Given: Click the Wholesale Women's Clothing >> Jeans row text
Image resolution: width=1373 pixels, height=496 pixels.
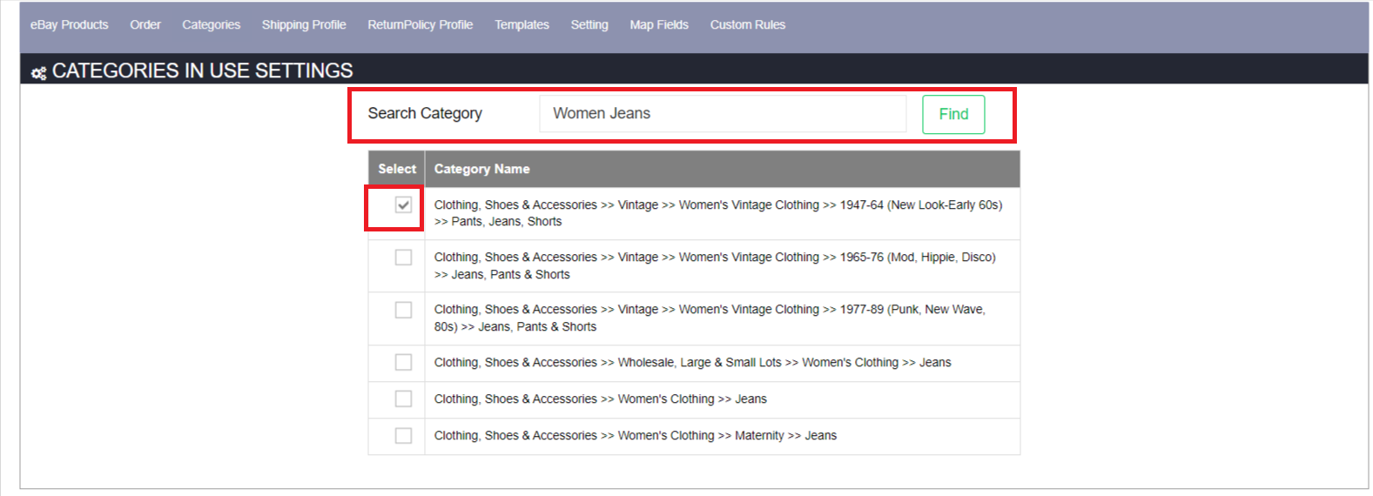Looking at the screenshot, I should [693, 362].
